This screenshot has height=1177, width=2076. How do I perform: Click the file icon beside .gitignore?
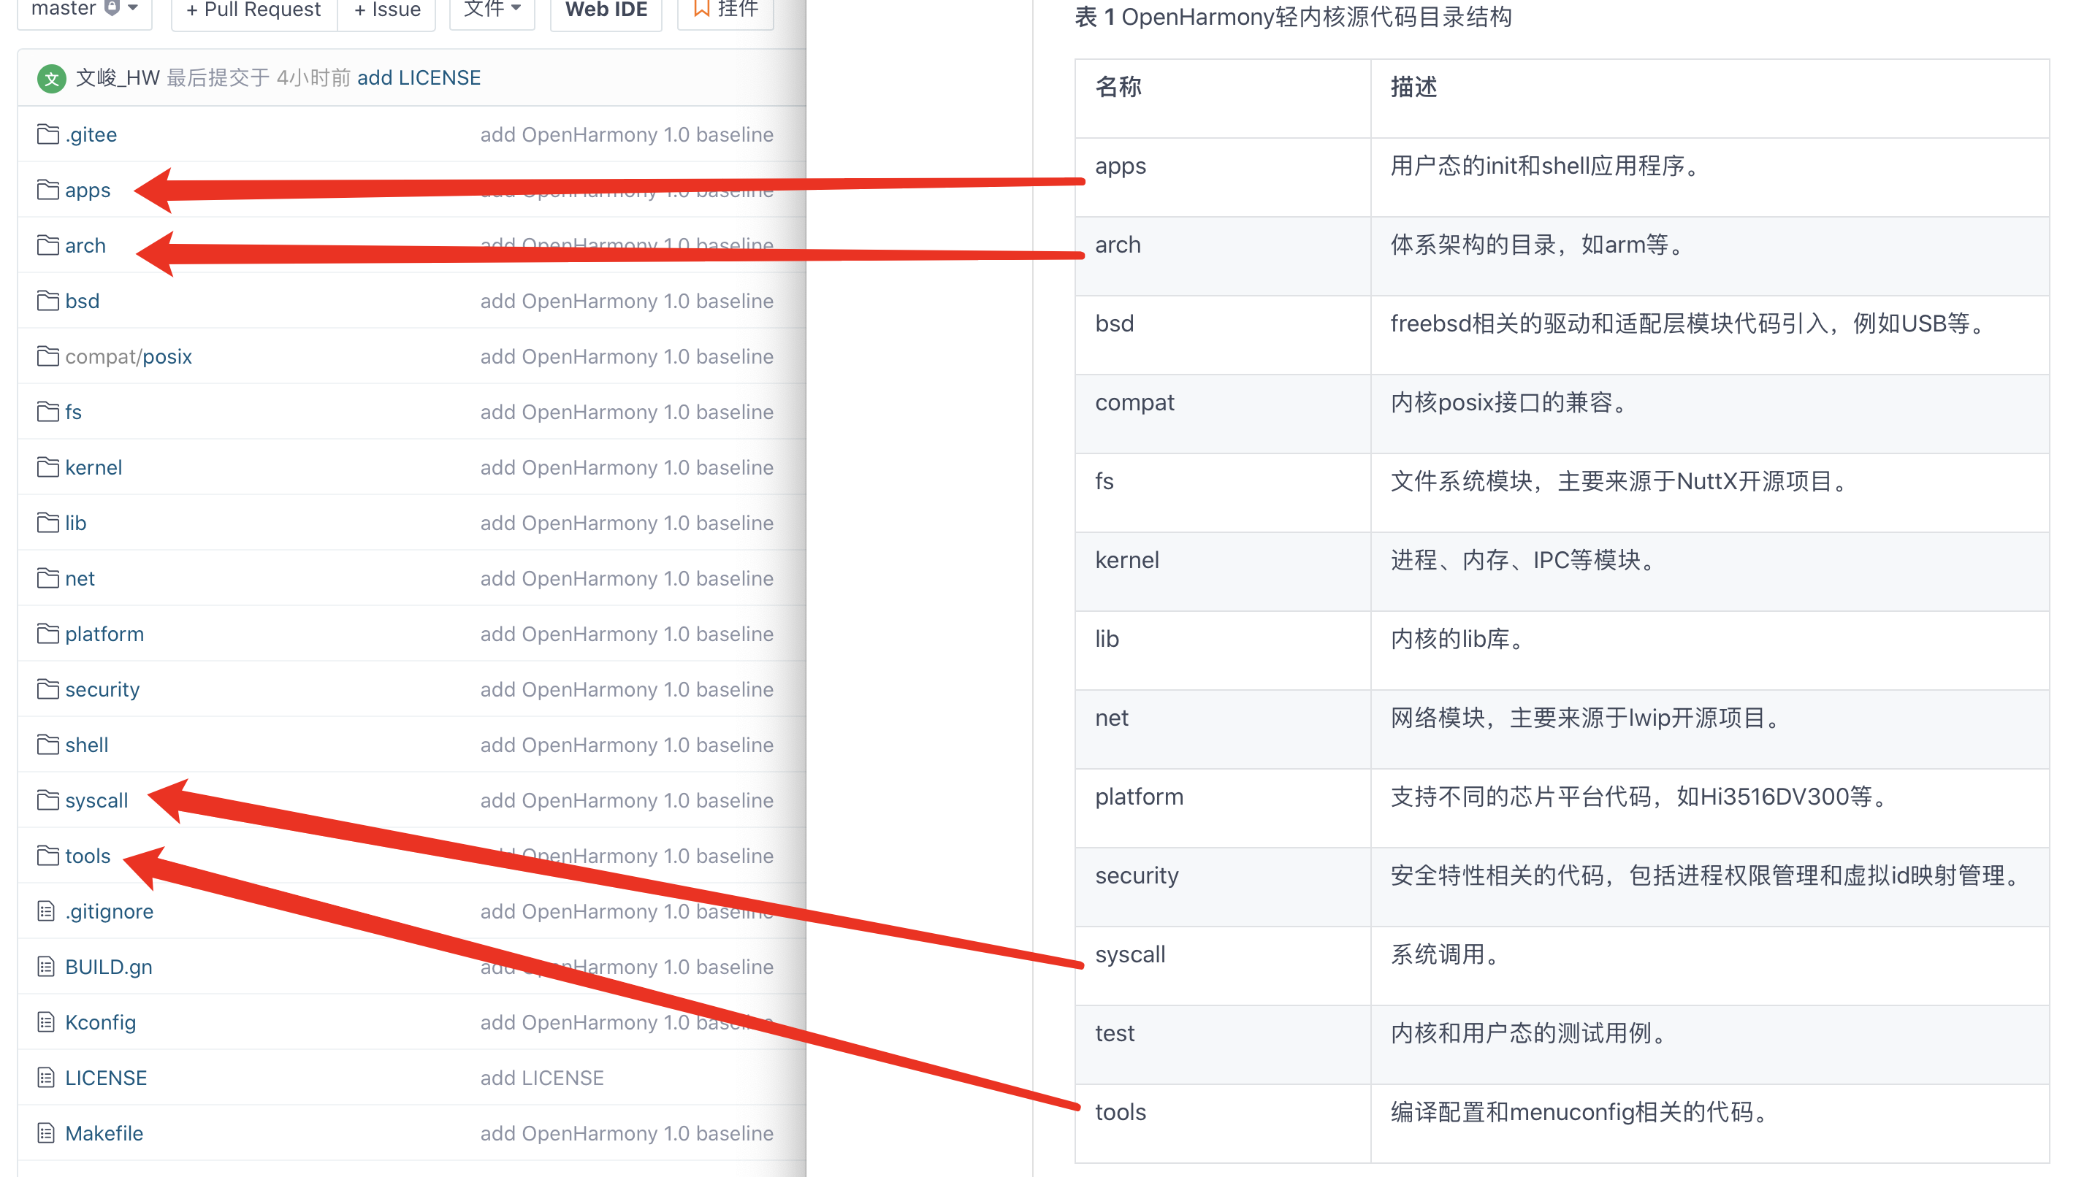pyautogui.click(x=46, y=911)
